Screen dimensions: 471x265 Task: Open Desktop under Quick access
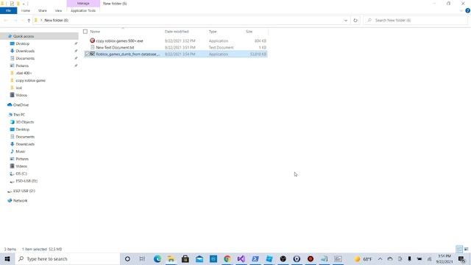23,43
